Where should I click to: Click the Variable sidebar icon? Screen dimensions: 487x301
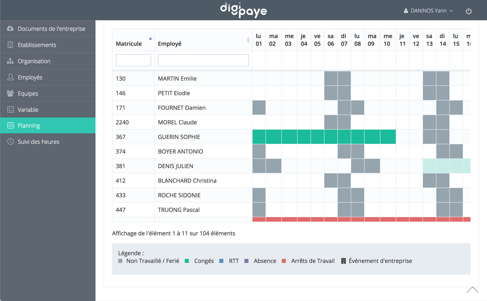pyautogui.click(x=11, y=110)
